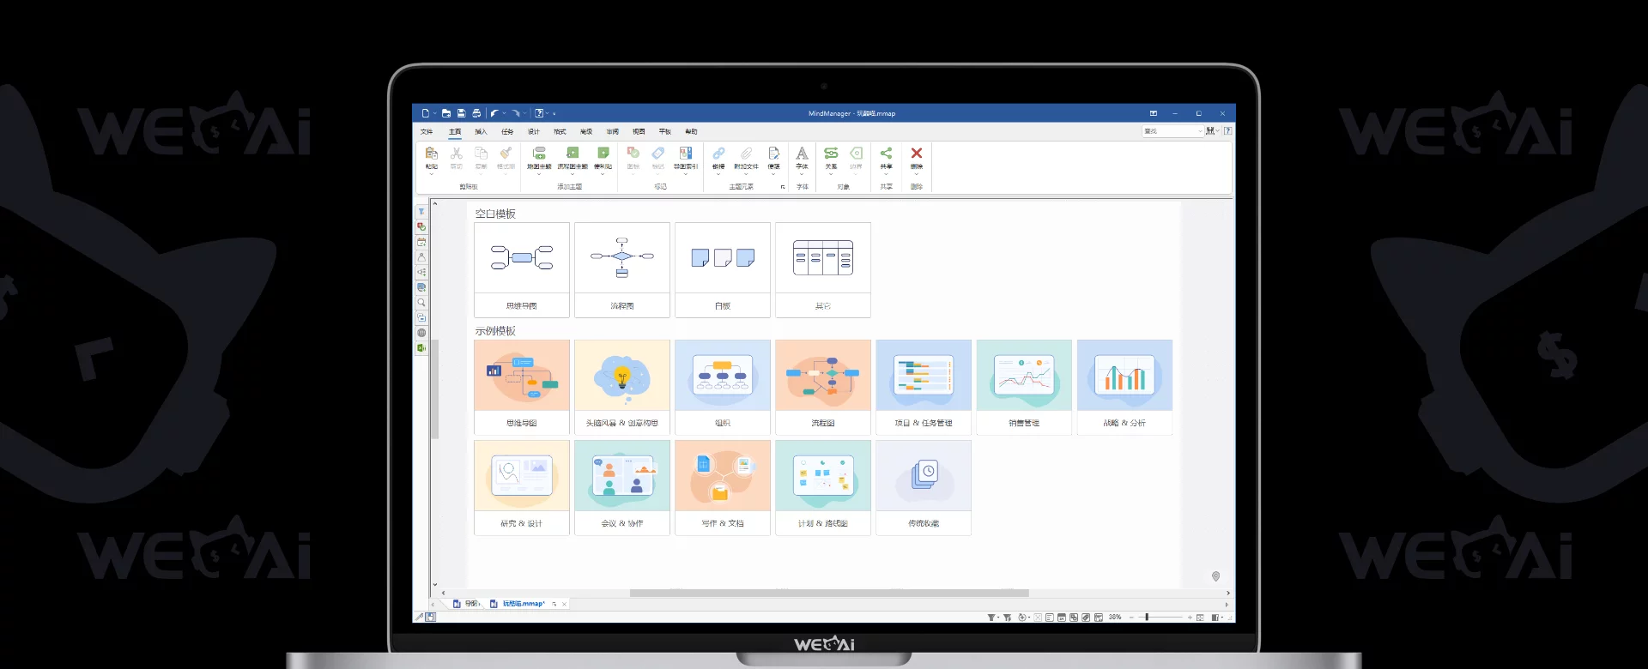The height and width of the screenshot is (669, 1648).
Task: Select blank 其它 (other) template
Action: (x=823, y=270)
